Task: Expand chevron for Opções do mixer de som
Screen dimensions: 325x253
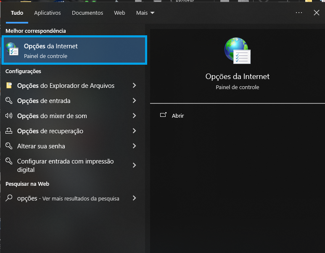Action: (x=134, y=116)
